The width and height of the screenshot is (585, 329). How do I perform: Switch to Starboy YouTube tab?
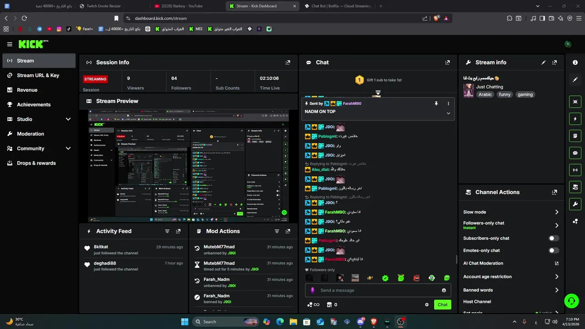coord(187,6)
